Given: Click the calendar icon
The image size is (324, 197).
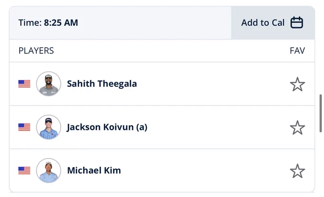Looking at the screenshot, I should point(297,22).
